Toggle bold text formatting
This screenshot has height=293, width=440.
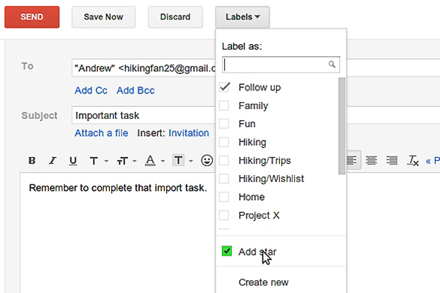pos(32,161)
